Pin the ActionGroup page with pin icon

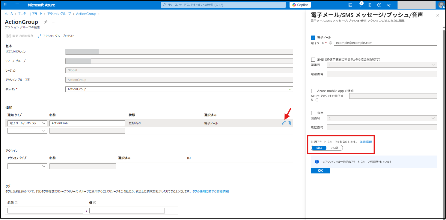(46, 22)
